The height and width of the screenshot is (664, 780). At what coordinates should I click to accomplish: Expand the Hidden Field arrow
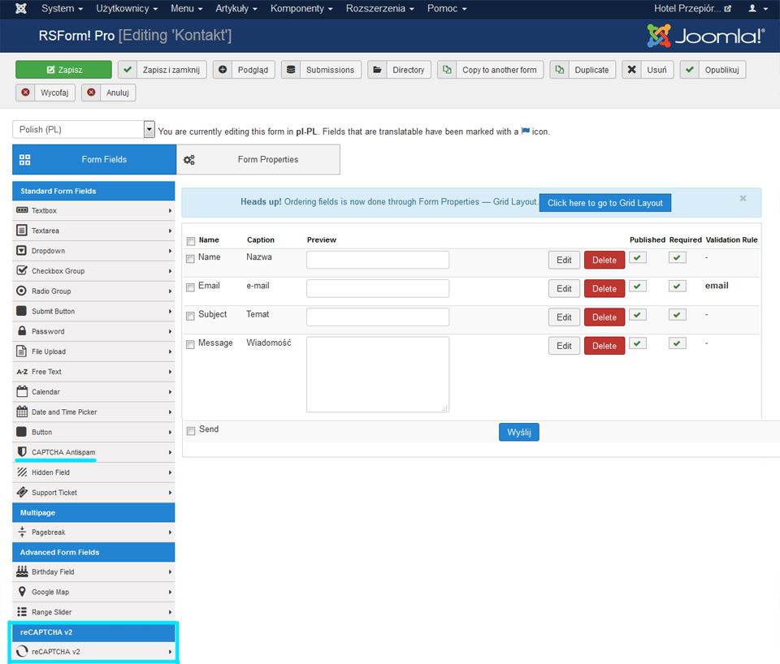coord(170,472)
